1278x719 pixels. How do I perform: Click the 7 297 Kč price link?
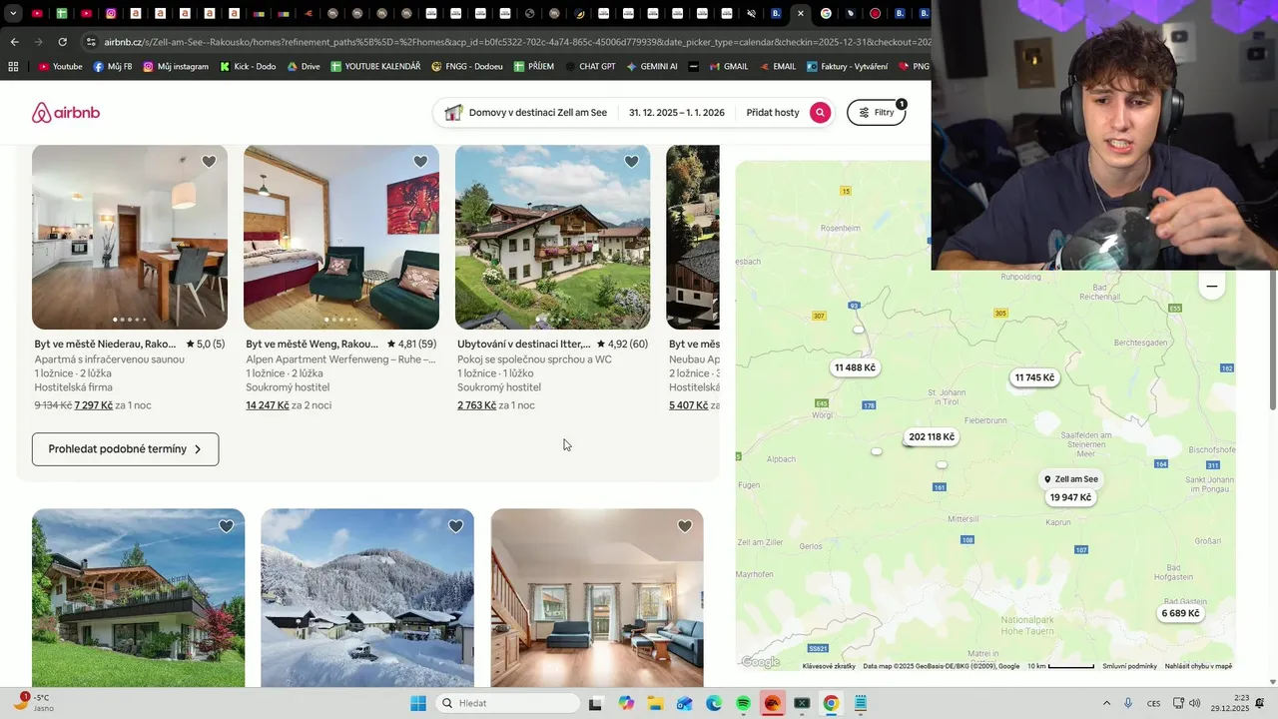(x=93, y=405)
